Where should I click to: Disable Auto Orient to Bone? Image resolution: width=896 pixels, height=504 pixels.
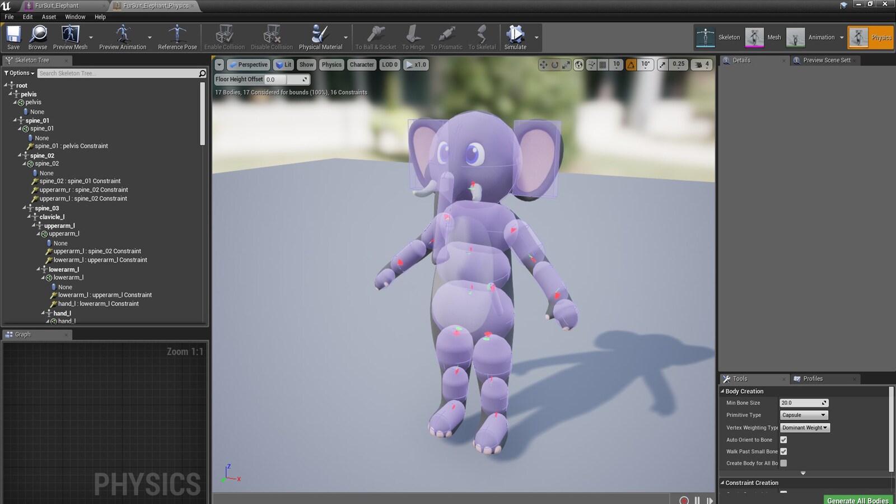(x=783, y=440)
